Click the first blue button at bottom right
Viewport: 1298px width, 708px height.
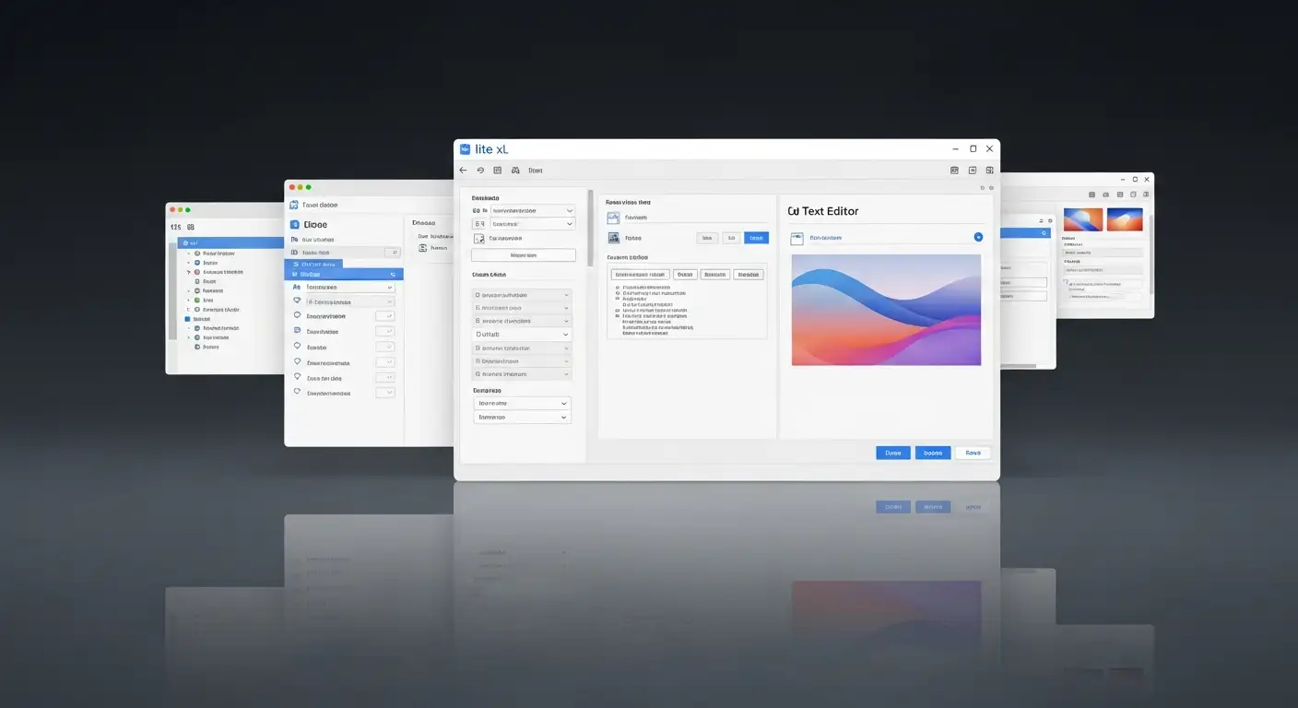click(x=892, y=453)
